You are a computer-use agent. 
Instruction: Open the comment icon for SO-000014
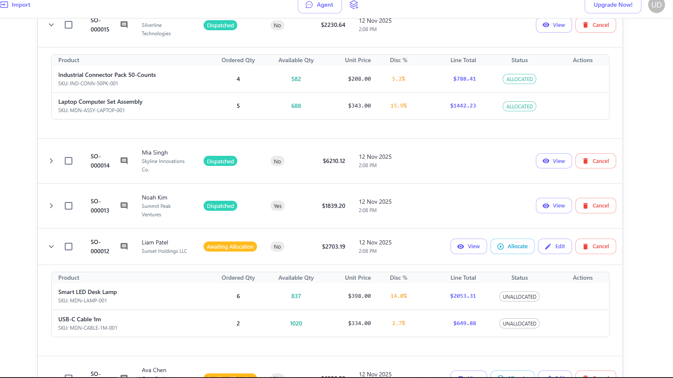(x=124, y=161)
